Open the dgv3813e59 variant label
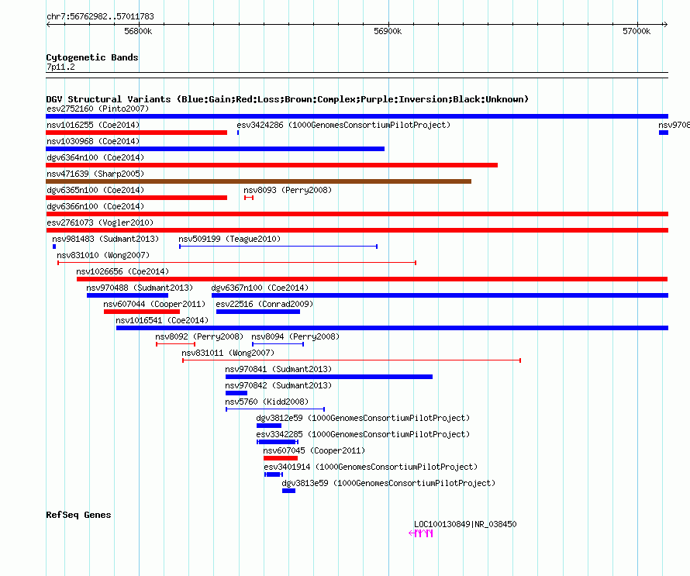 (x=388, y=483)
